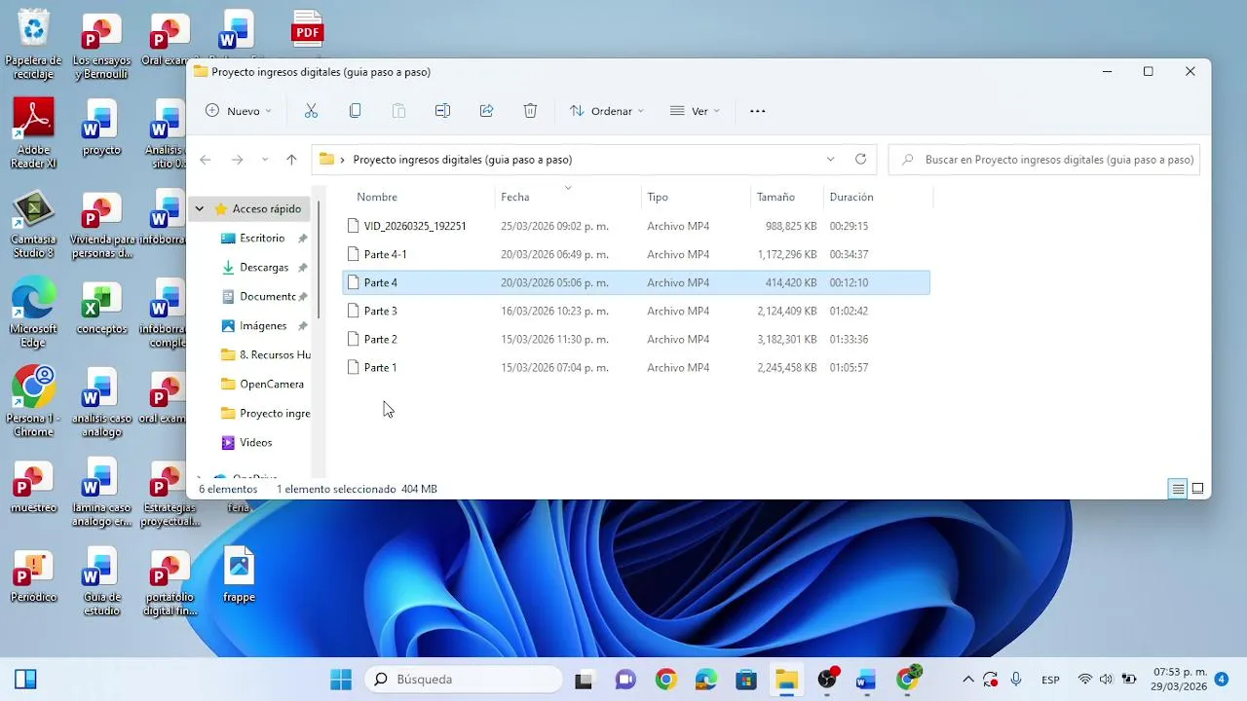This screenshot has width=1247, height=701.
Task: Switch to large thumbnails view icon
Action: (1197, 489)
